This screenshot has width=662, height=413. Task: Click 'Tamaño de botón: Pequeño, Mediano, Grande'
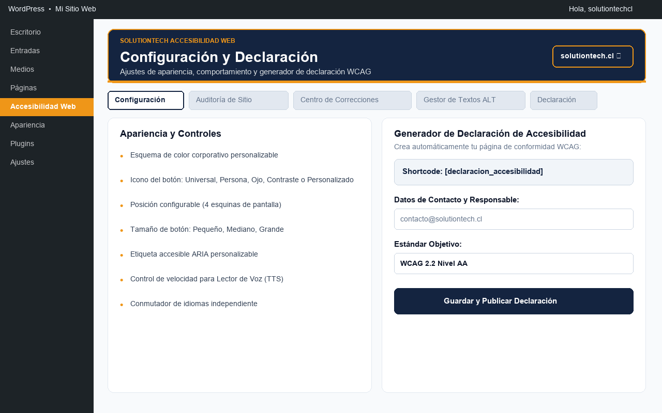(x=207, y=229)
